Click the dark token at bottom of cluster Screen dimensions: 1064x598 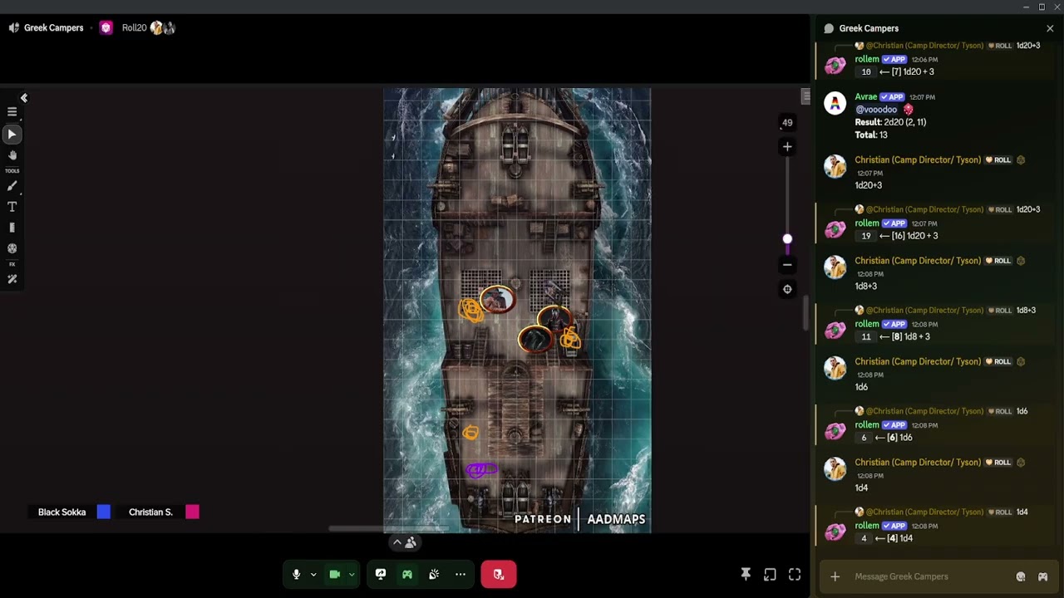pos(534,338)
